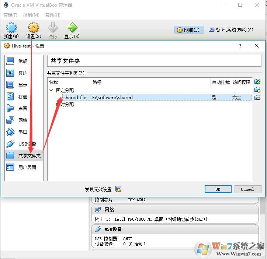This screenshot has width=267, height=259.
Task: Select the Storage (存储) settings category
Action: tap(24, 97)
